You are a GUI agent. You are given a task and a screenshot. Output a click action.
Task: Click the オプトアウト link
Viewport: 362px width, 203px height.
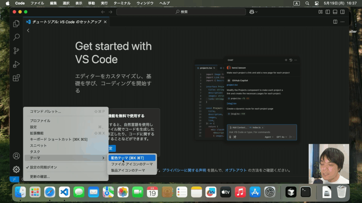point(236,170)
